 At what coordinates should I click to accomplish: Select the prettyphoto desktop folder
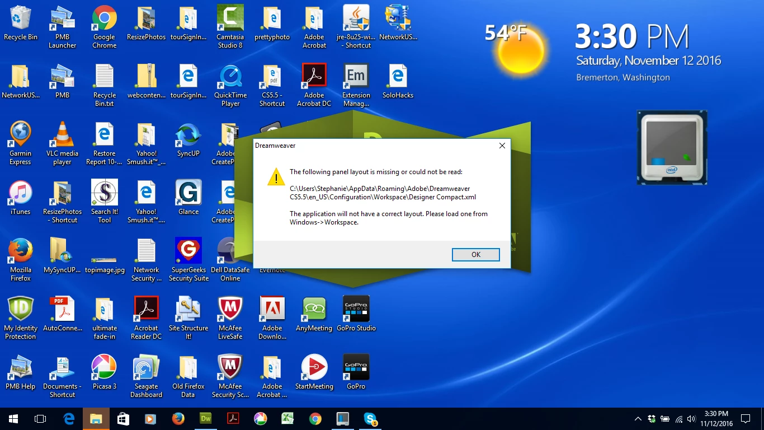pos(272,24)
